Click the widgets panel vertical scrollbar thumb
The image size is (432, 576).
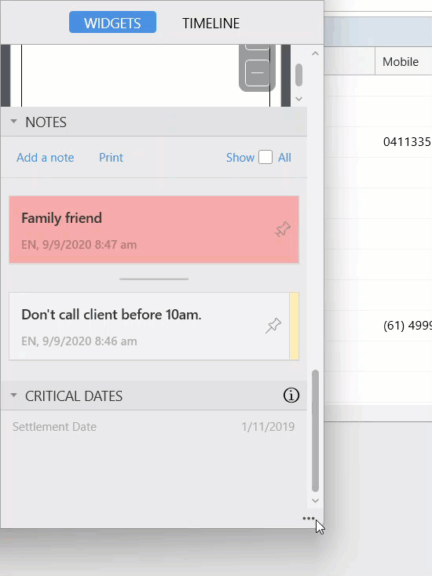pos(315,431)
